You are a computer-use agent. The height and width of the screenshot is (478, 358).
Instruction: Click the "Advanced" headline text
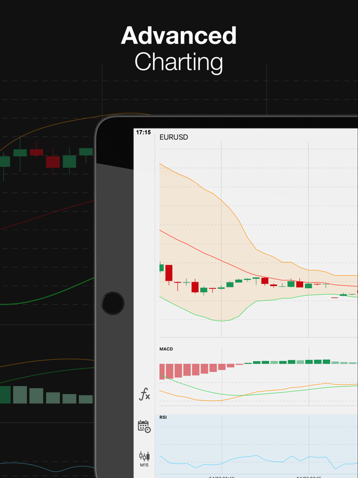click(x=179, y=36)
